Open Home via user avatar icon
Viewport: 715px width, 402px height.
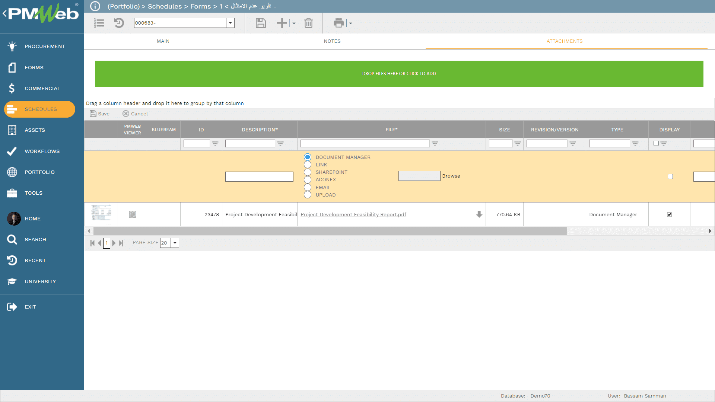pyautogui.click(x=14, y=218)
